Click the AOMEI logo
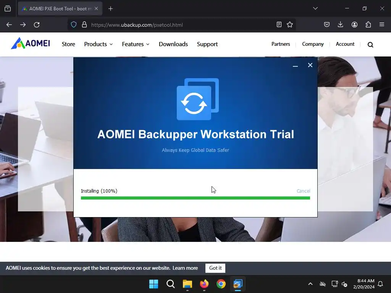 point(31,43)
